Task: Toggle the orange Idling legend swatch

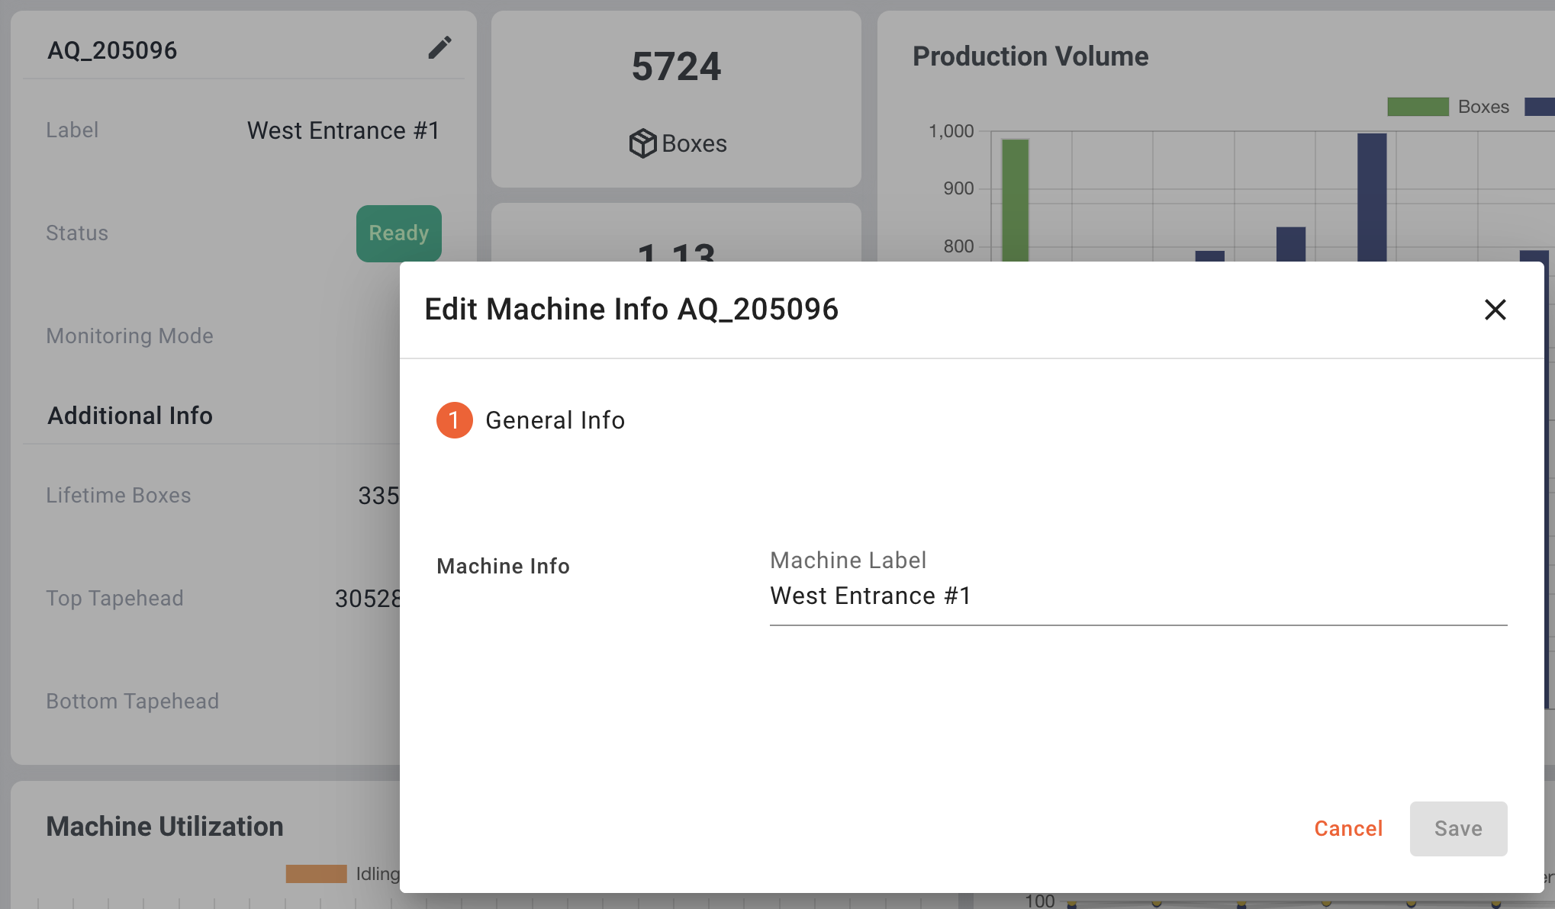Action: [x=316, y=874]
